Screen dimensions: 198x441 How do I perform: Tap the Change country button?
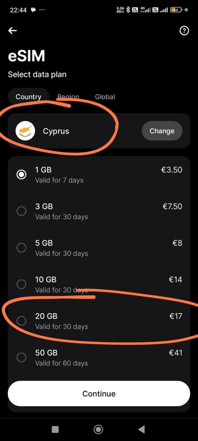[x=162, y=131]
